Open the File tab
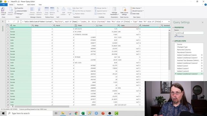 tap(4, 5)
